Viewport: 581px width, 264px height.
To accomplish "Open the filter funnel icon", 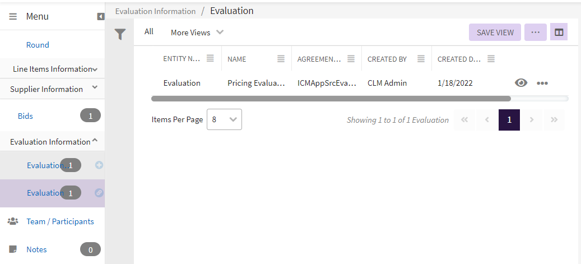I will click(x=120, y=35).
